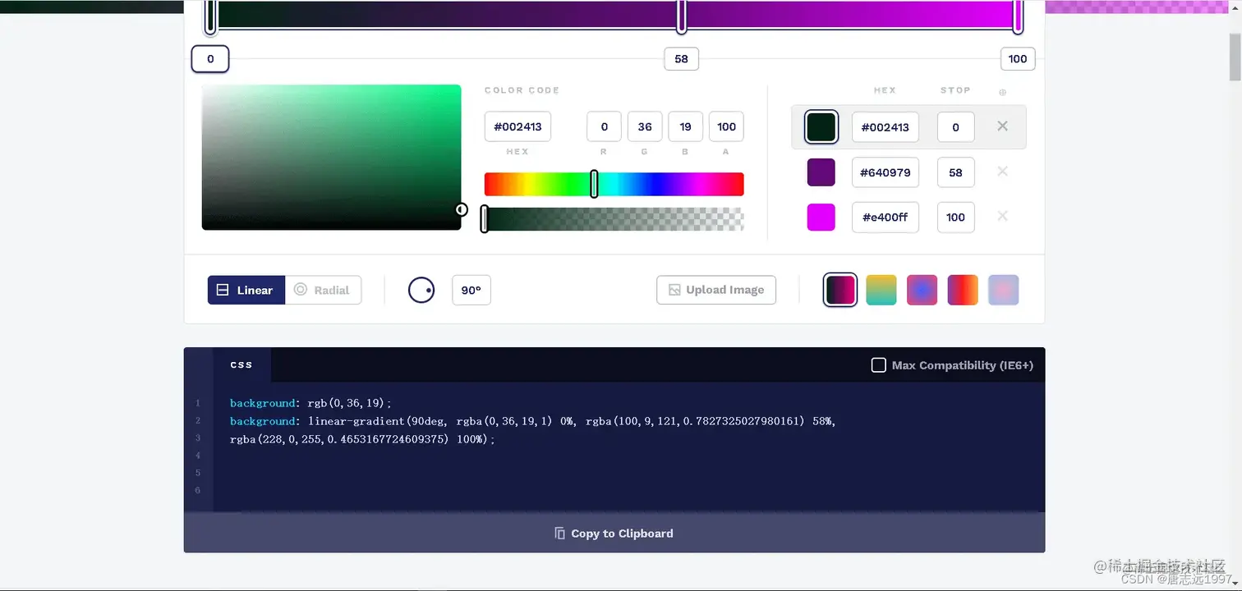Choose the pink-blue radial preset gradient
The image size is (1242, 591).
[922, 290]
